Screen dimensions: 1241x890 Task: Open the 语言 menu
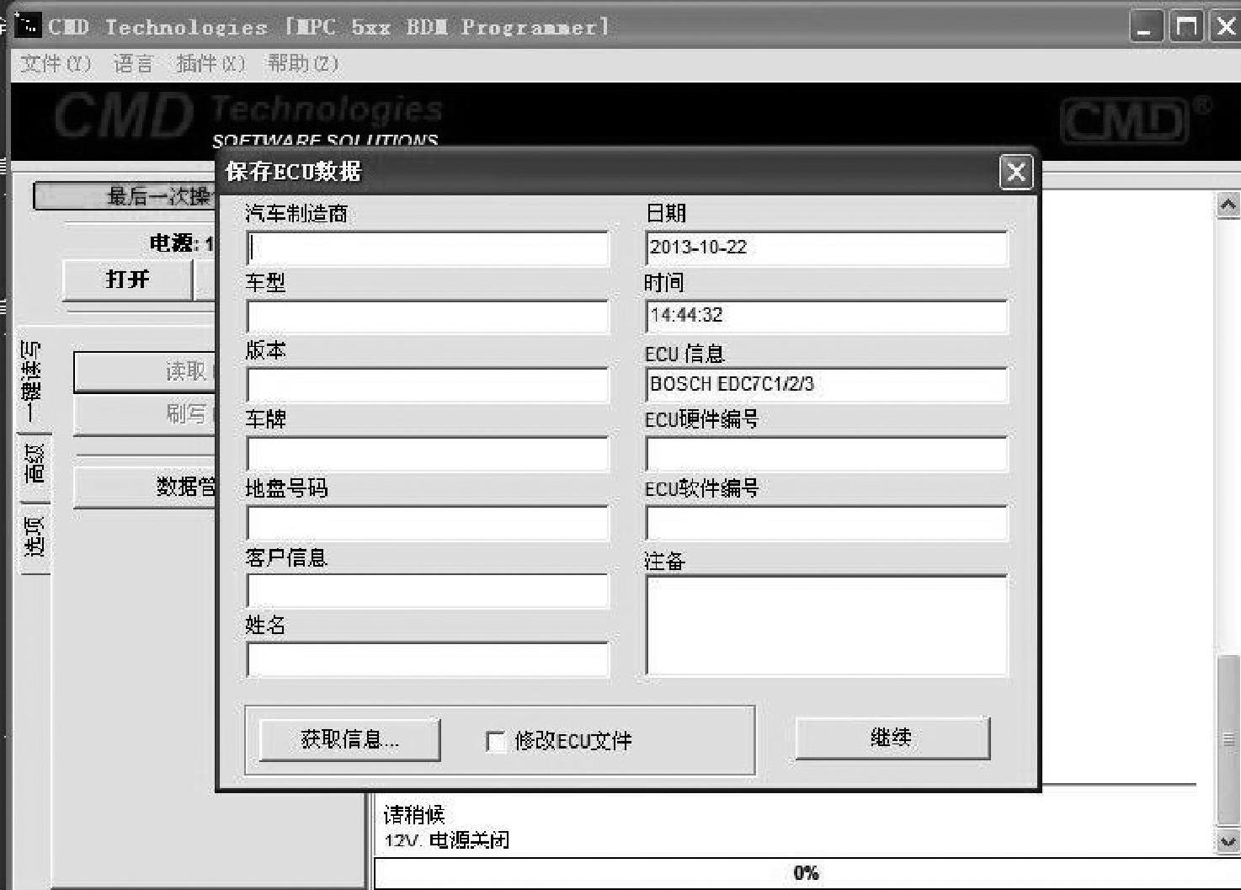[134, 64]
